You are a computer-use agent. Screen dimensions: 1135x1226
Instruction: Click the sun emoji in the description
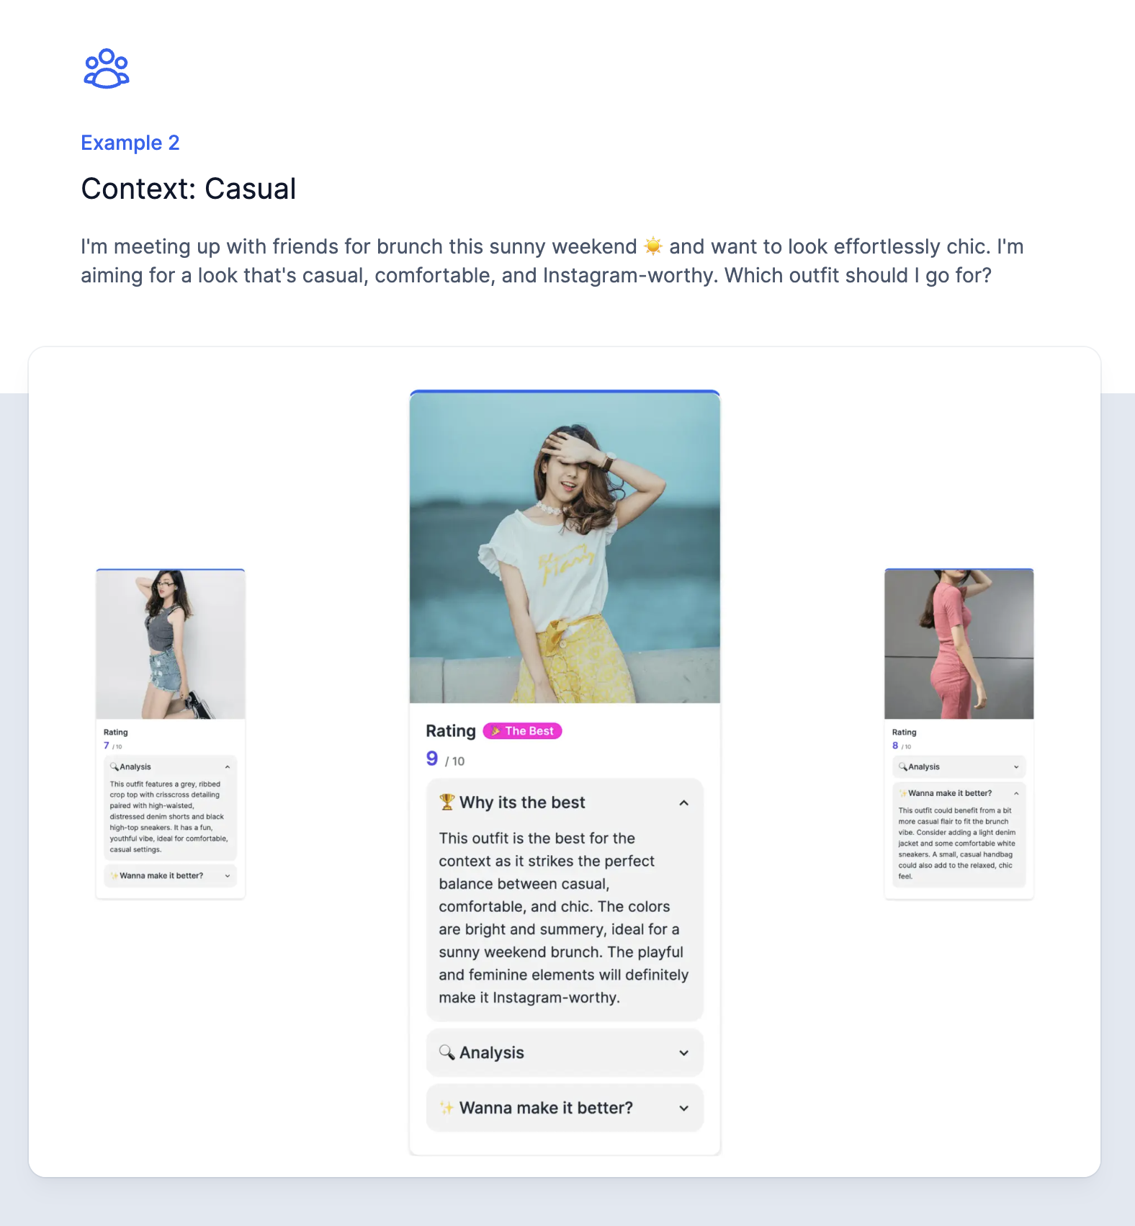click(x=653, y=246)
